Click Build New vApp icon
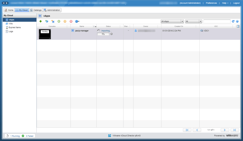Image resolution: width=243 pixels, height=141 pixels. 53,21
